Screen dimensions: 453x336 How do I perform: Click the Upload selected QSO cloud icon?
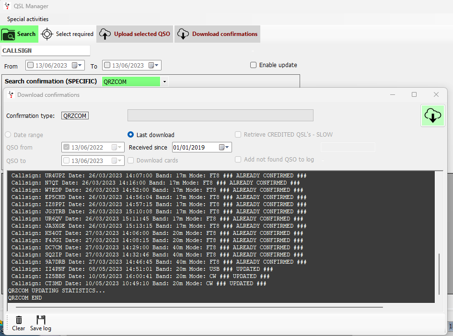105,34
